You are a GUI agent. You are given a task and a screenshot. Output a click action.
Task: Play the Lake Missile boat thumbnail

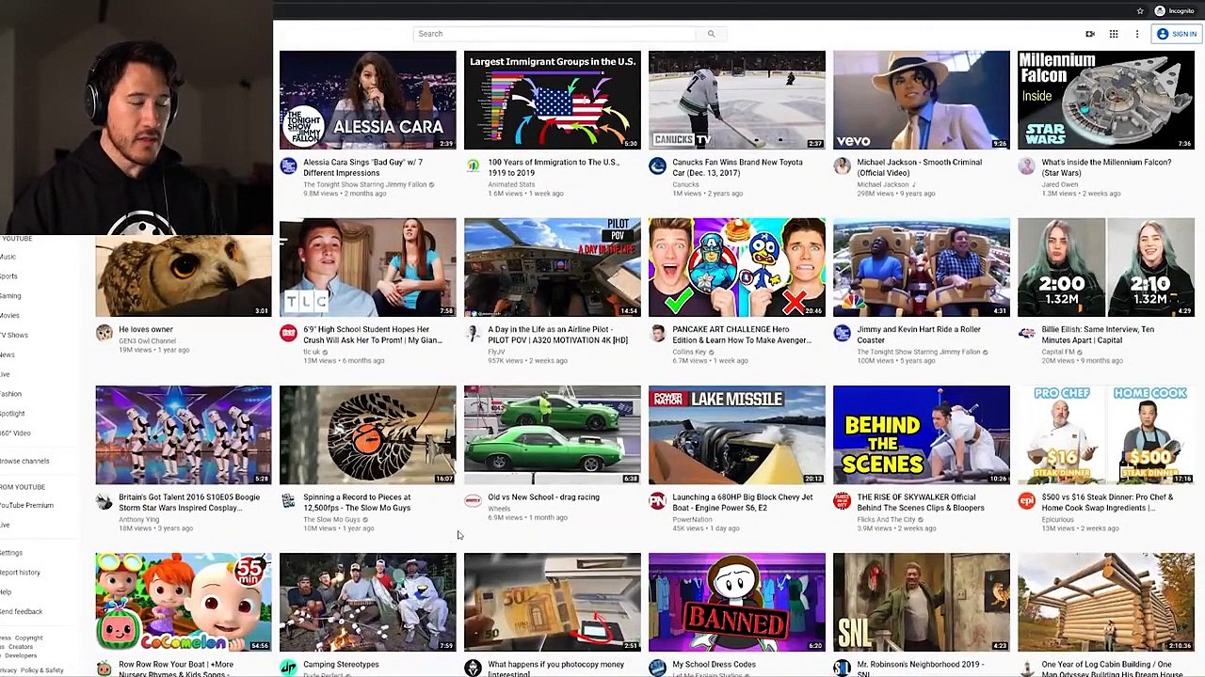[x=737, y=435]
